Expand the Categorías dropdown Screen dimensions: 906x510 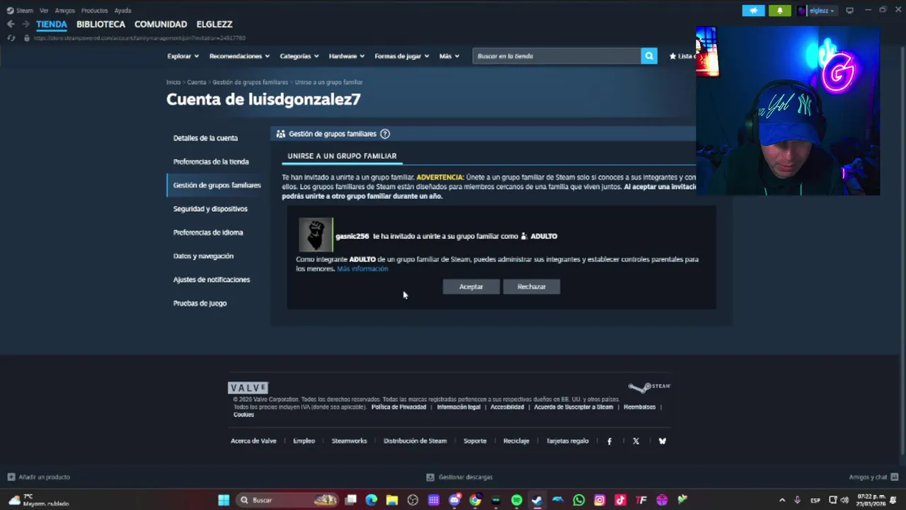pyautogui.click(x=299, y=56)
